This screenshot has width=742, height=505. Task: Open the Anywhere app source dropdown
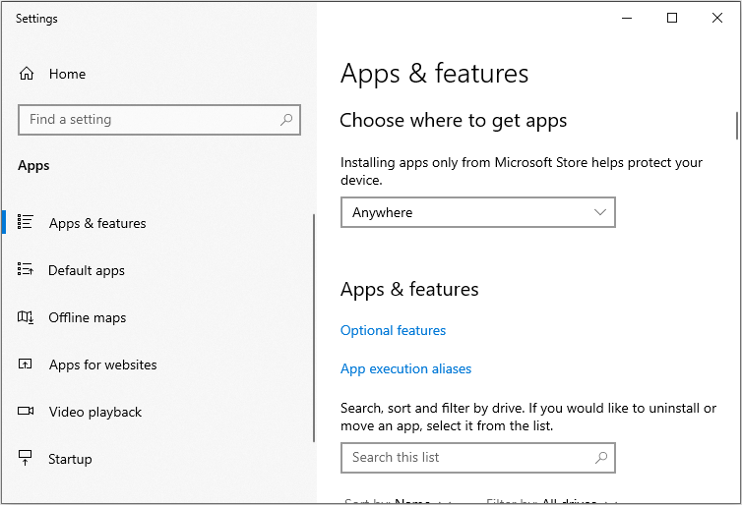point(477,212)
